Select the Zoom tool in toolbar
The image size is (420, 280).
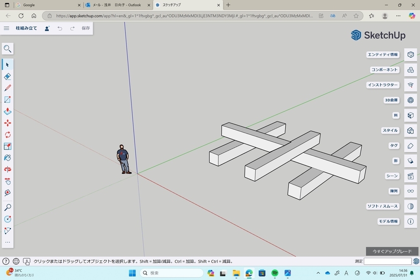tap(8, 207)
